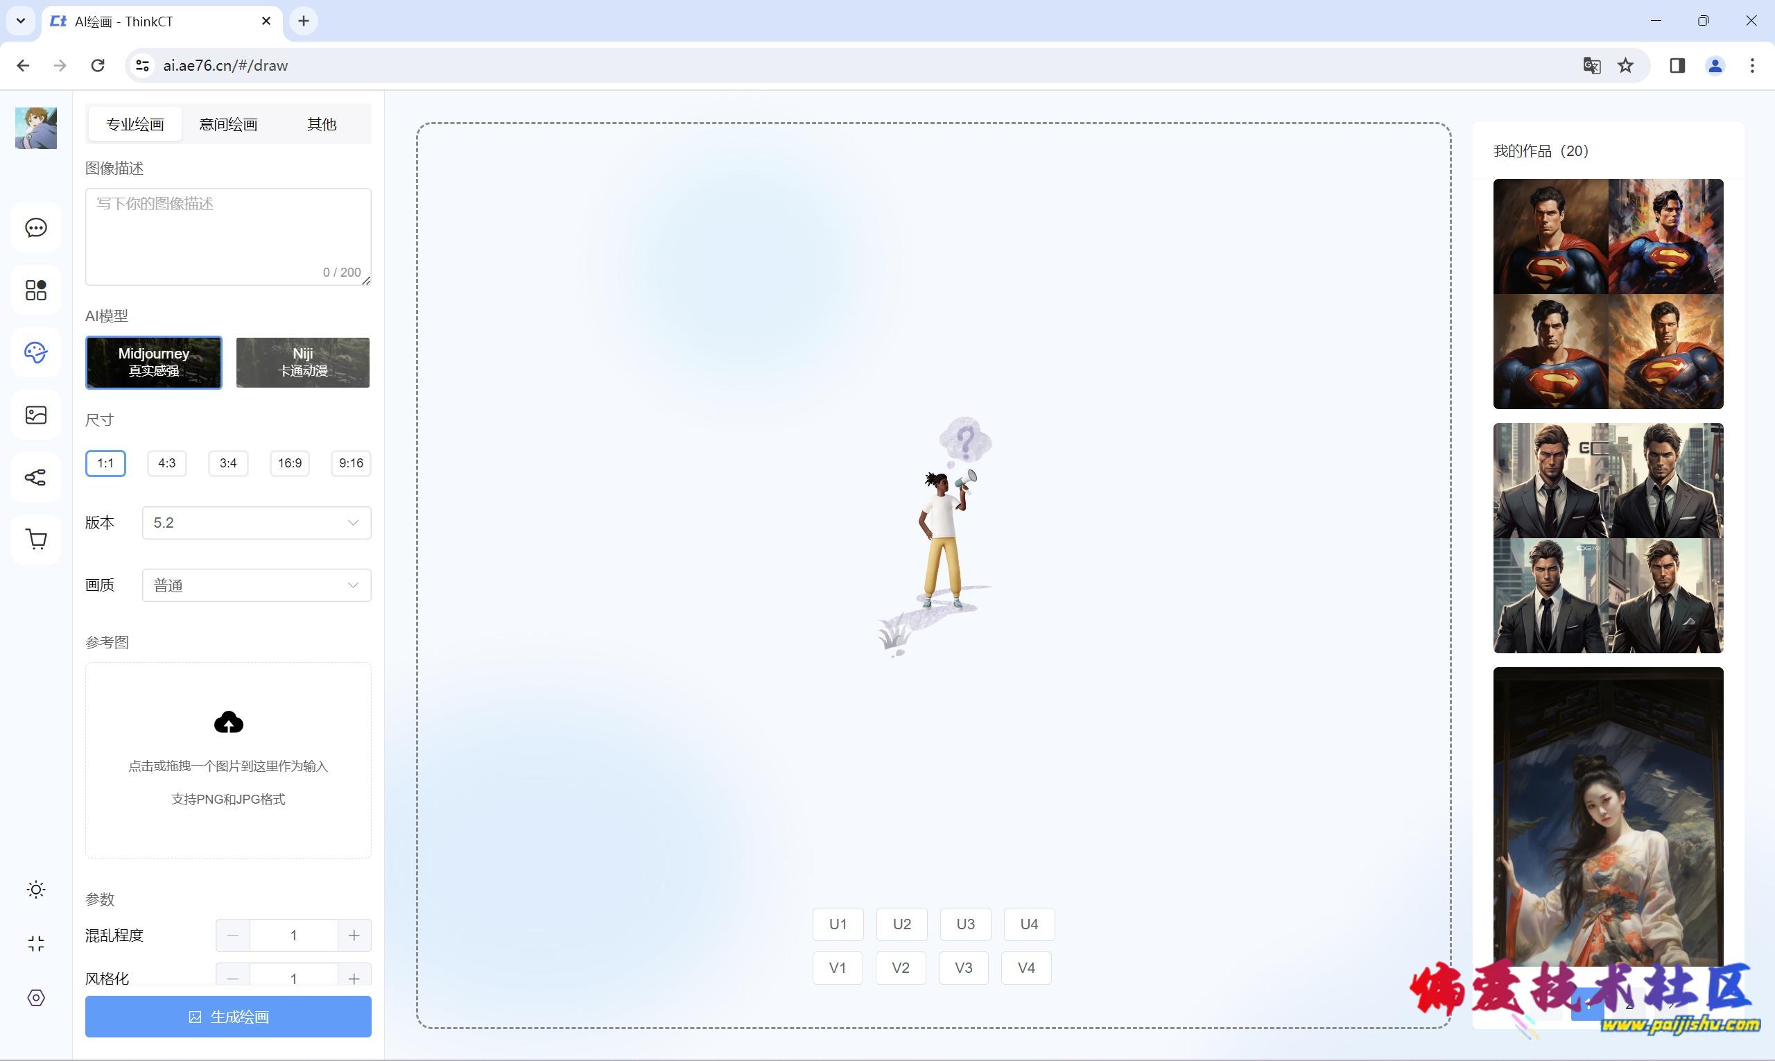
Task: Toggle light theme sun icon
Action: coord(36,890)
